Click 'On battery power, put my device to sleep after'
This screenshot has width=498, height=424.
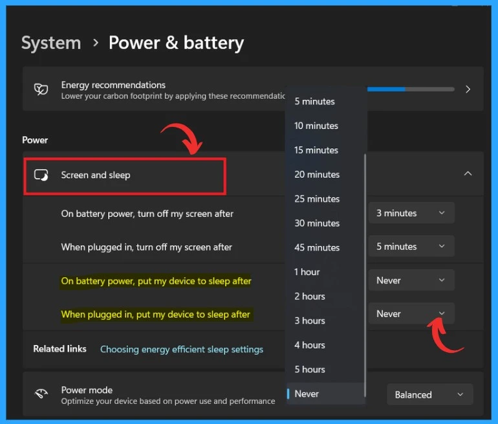point(156,281)
